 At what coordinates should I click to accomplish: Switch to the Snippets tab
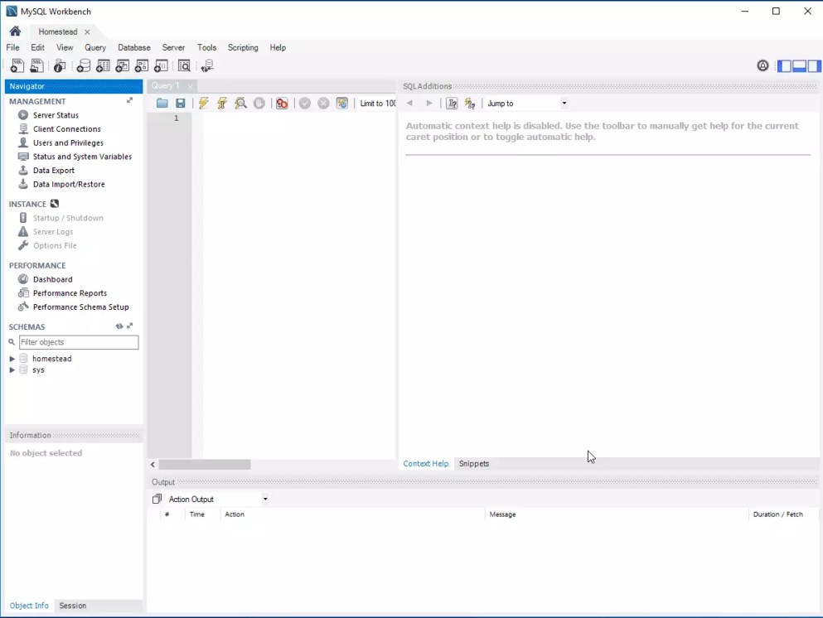[x=474, y=464]
